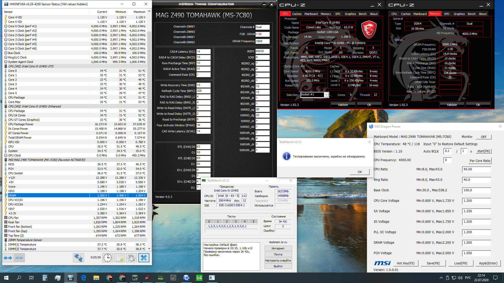
Task: Start logging with the sheet plus icon
Action: (x=120, y=258)
